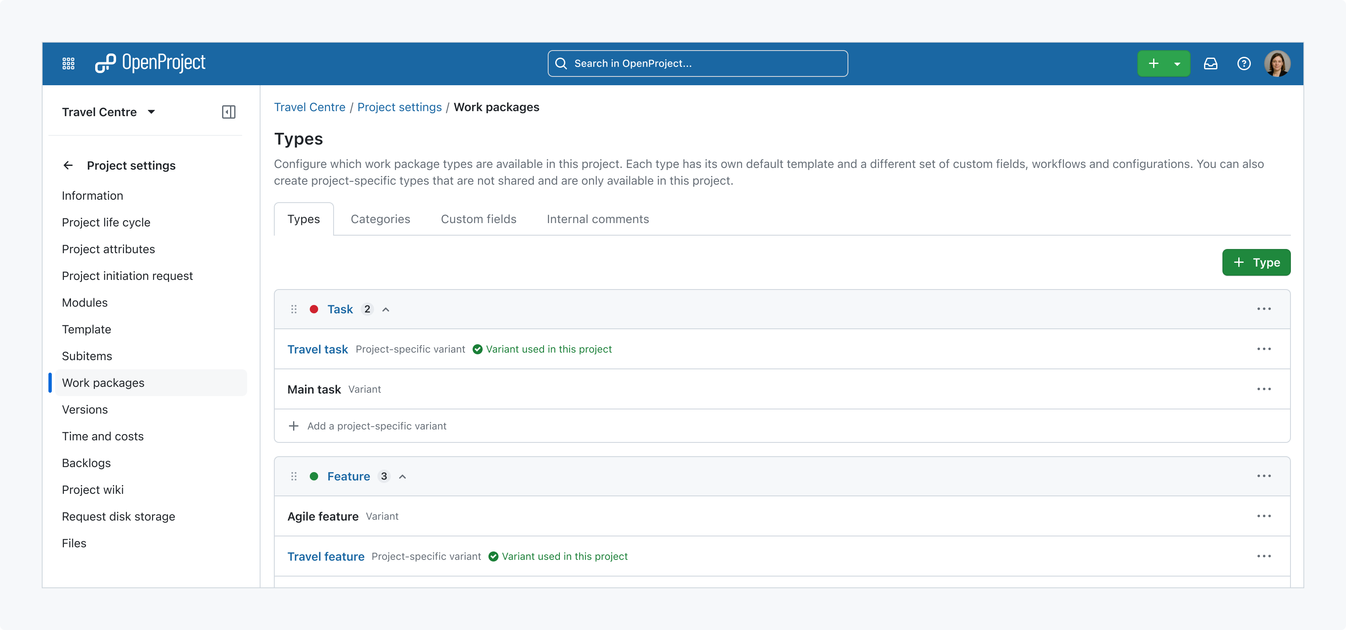Click the green Feature color dot
This screenshot has height=630, width=1346.
click(314, 476)
